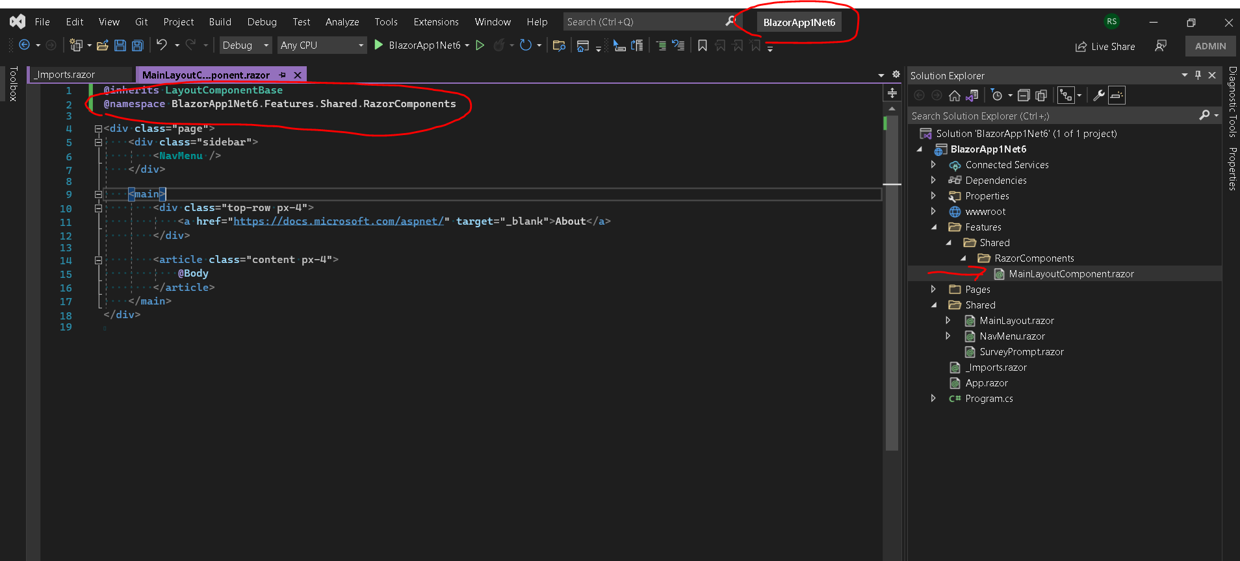Image resolution: width=1240 pixels, height=561 pixels.
Task: Click Start Without Debugging outline play icon
Action: (480, 45)
